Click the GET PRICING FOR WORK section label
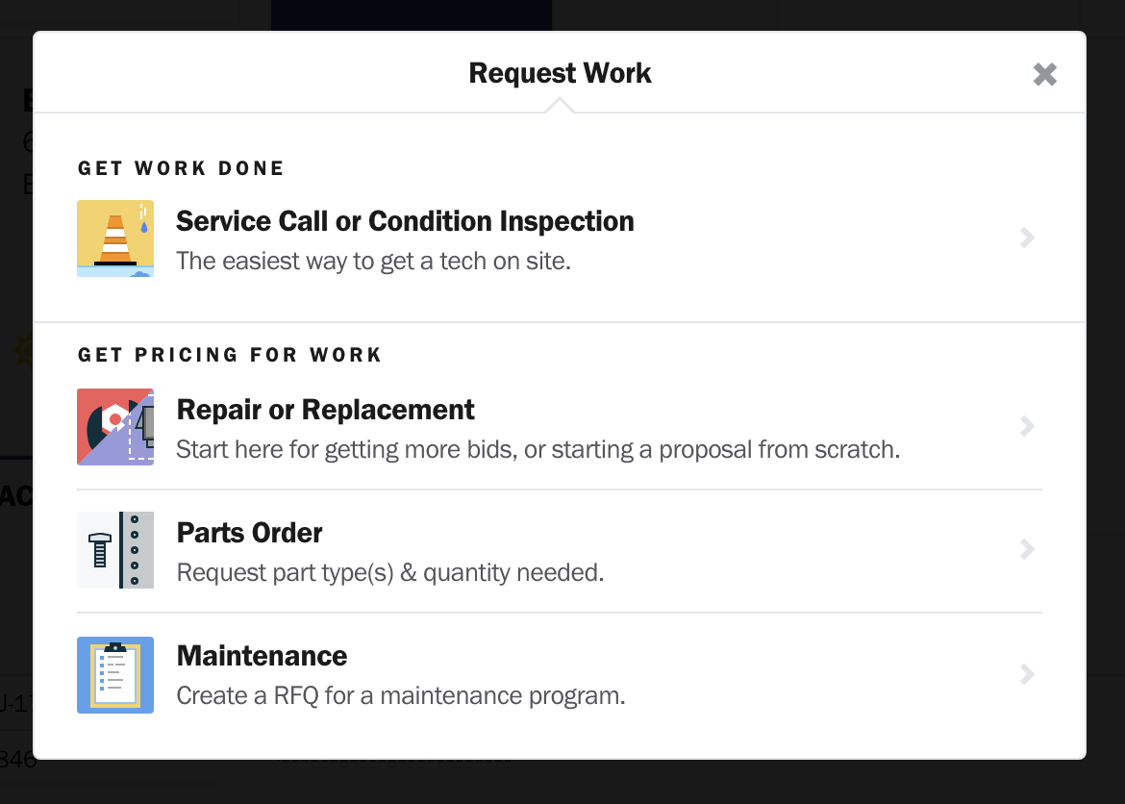 (x=230, y=355)
